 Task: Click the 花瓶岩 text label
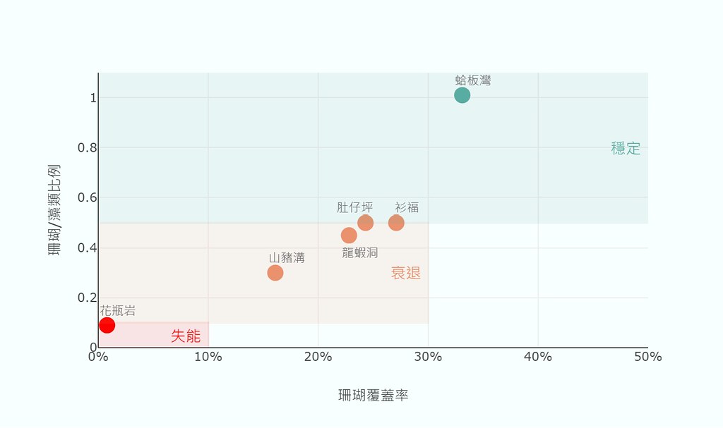[118, 310]
